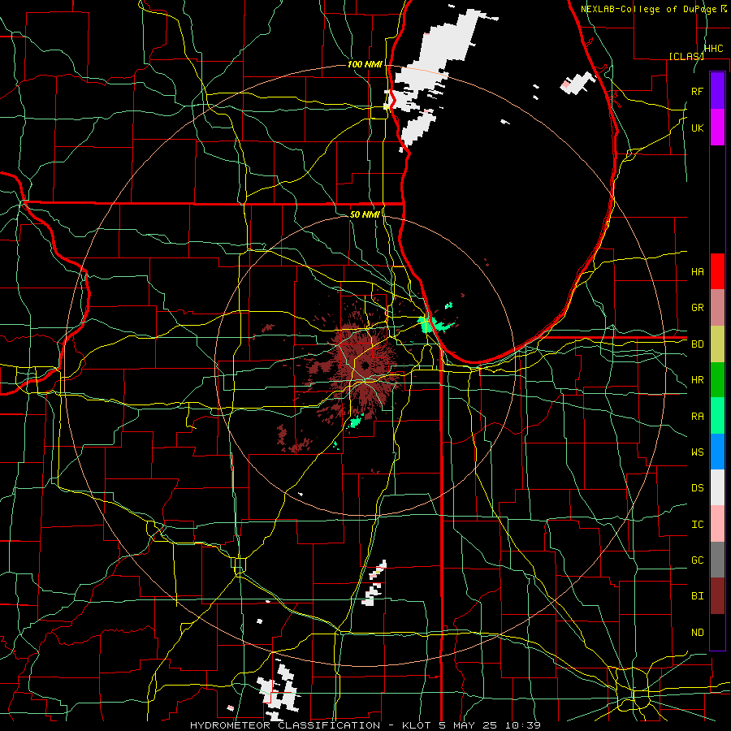Image resolution: width=731 pixels, height=731 pixels.
Task: Click the BD legend label
Action: pos(697,344)
